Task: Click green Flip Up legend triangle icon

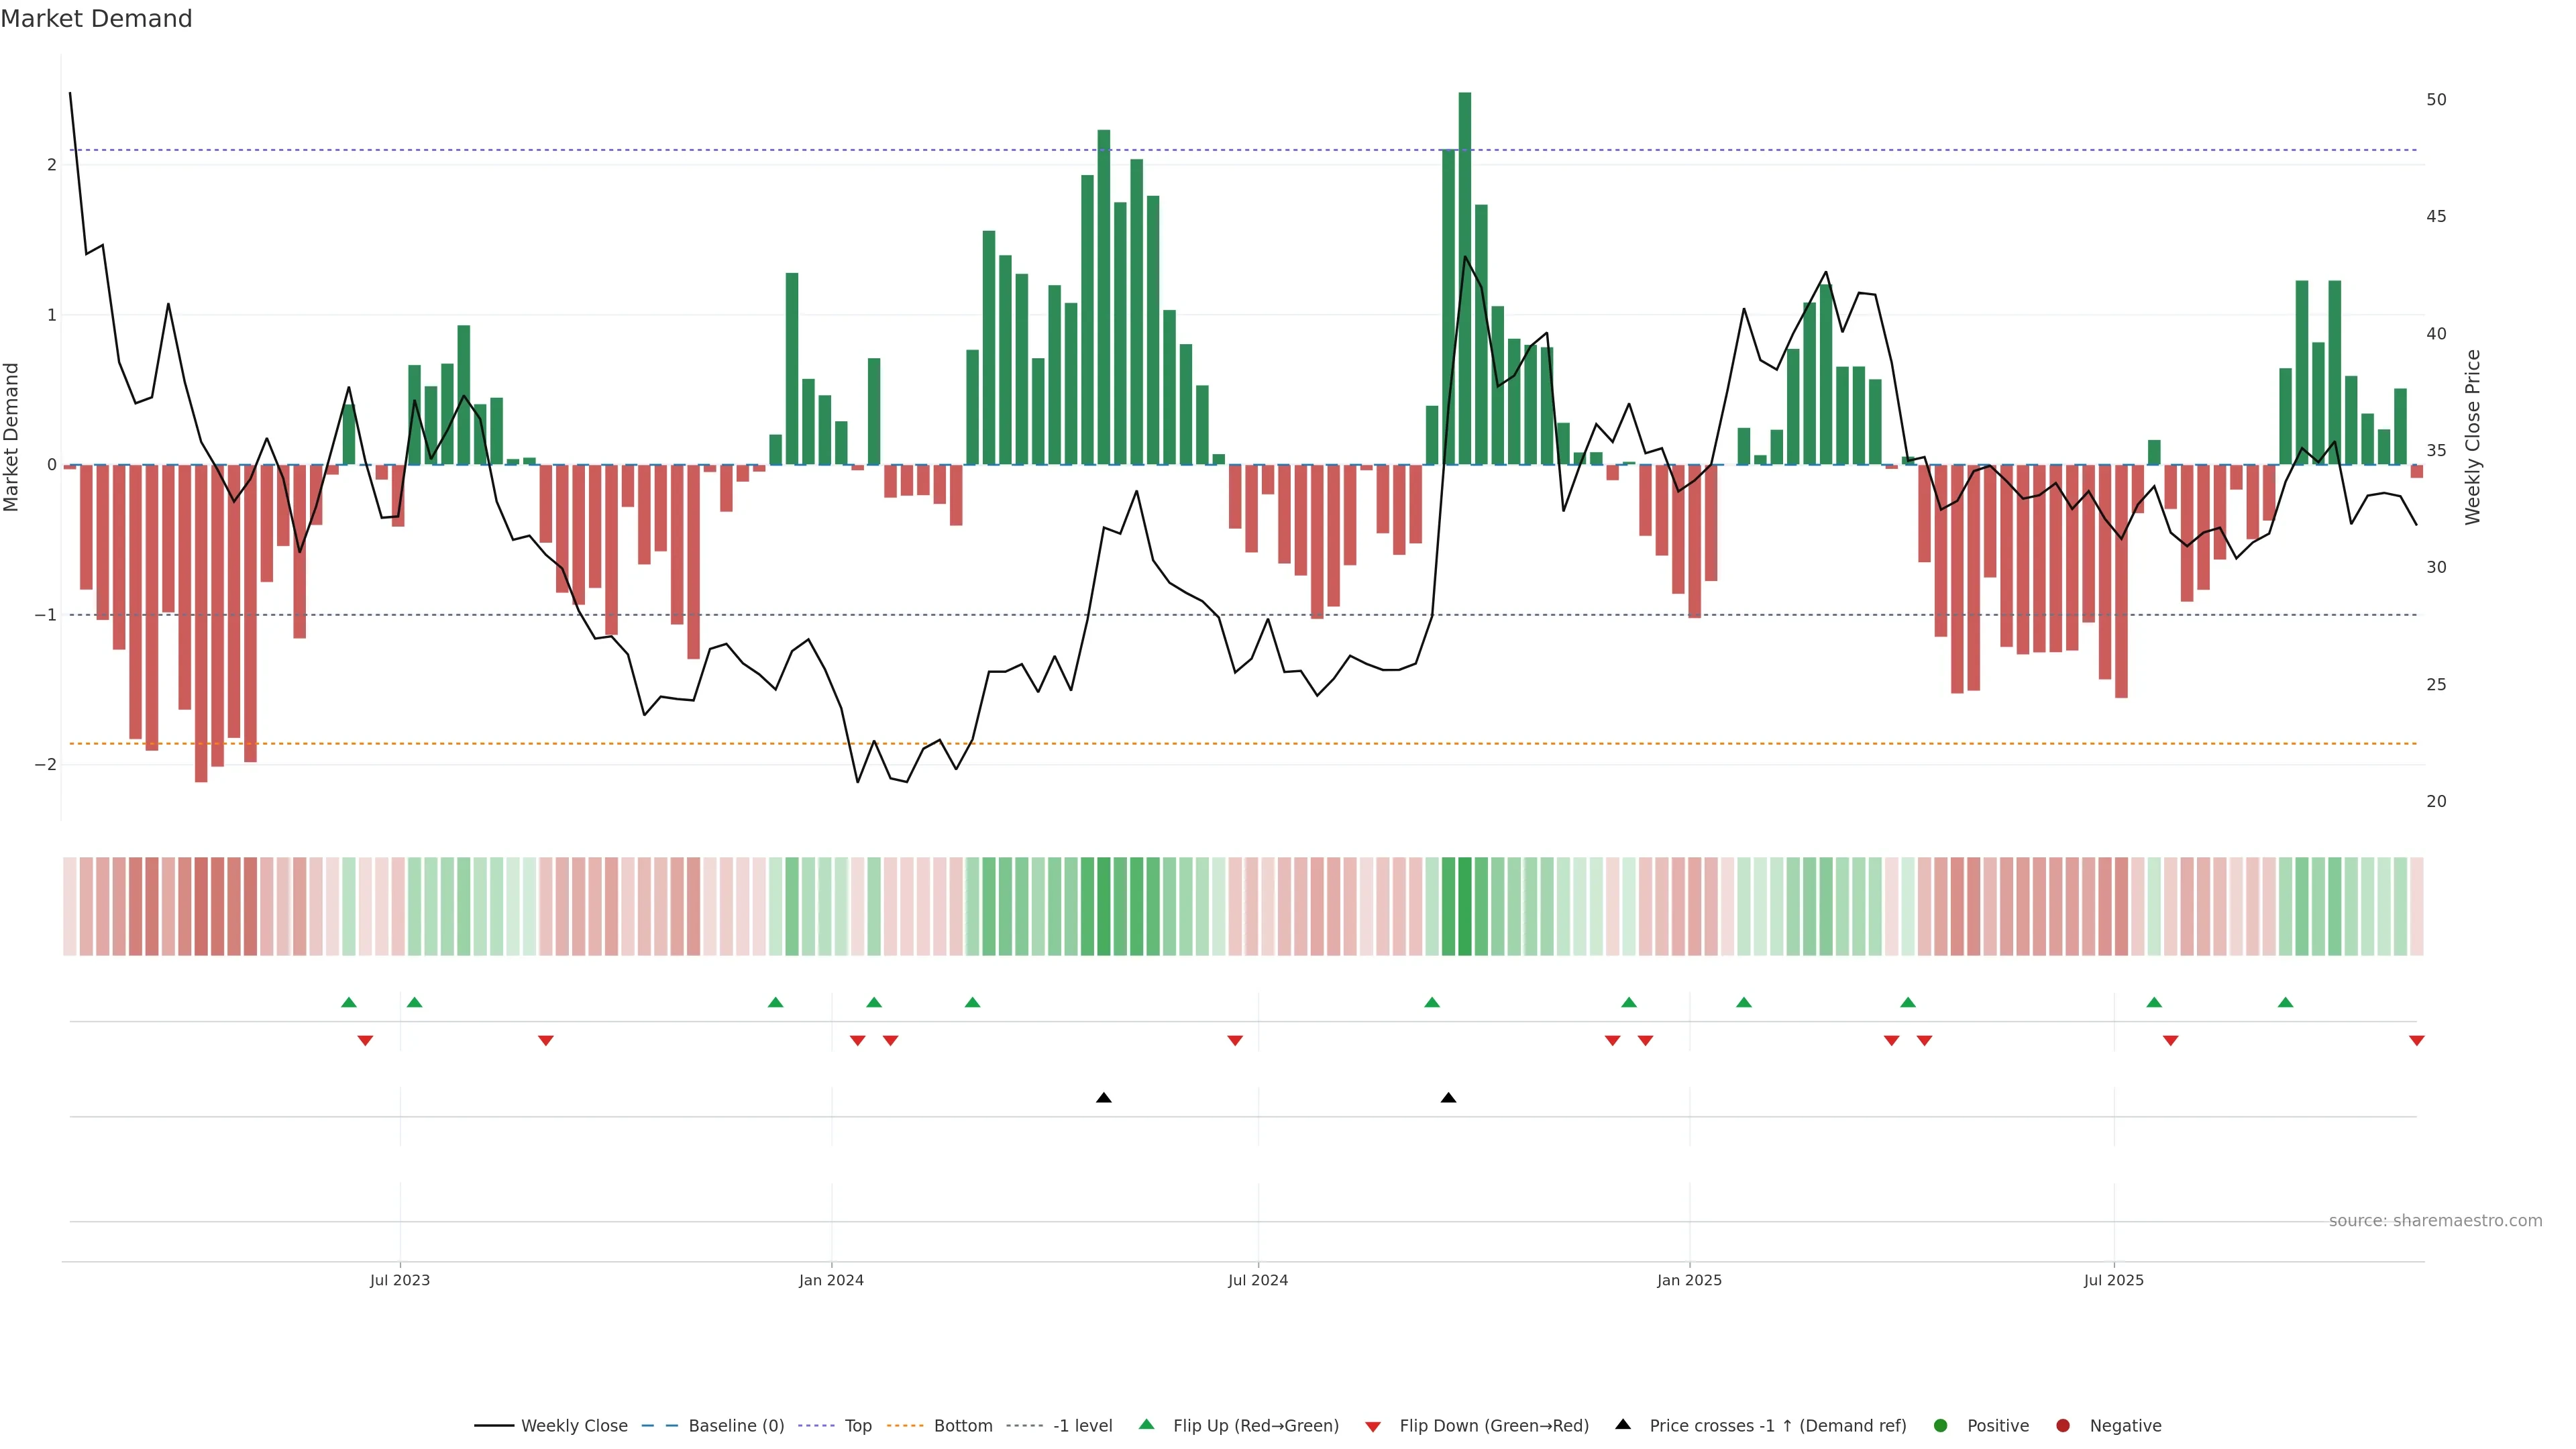Action: 1147,1425
